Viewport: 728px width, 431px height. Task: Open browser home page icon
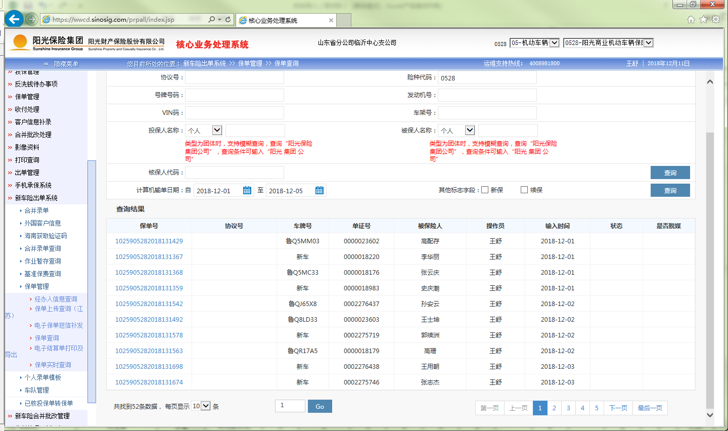[x=691, y=19]
